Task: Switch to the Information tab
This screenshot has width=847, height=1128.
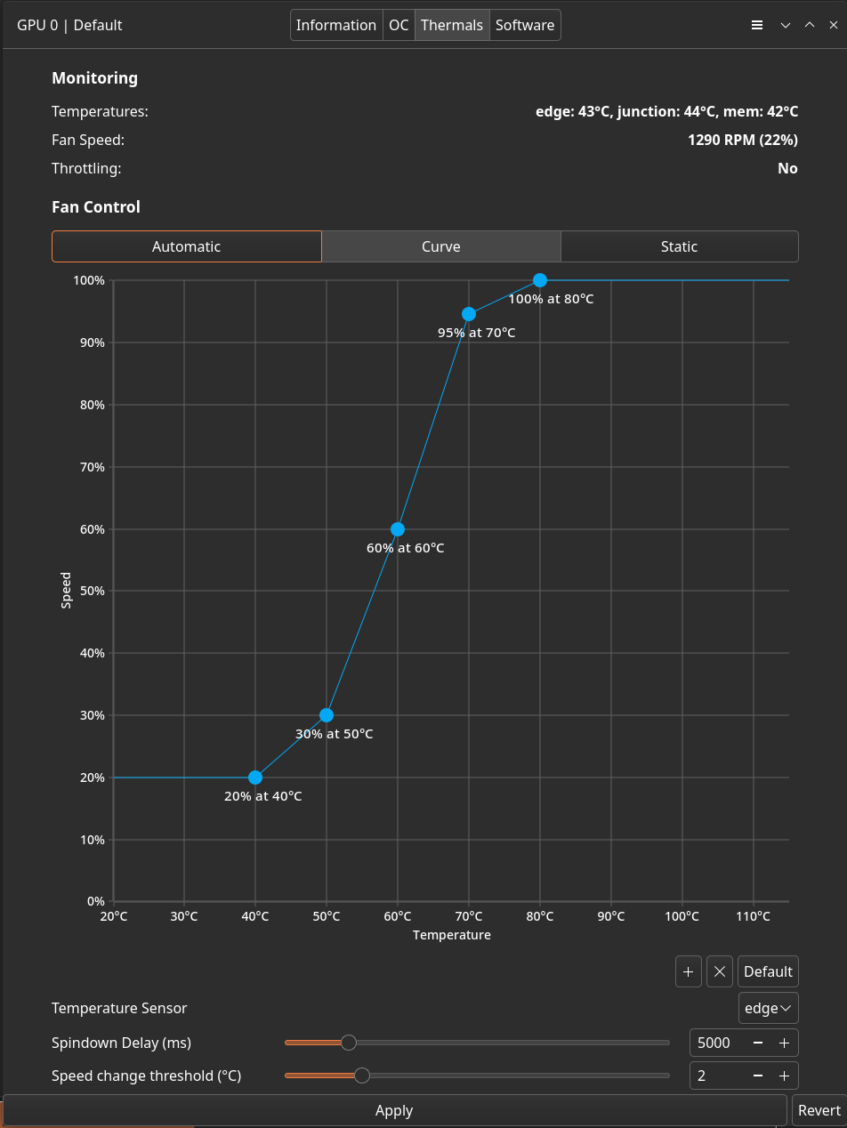Action: pos(336,25)
